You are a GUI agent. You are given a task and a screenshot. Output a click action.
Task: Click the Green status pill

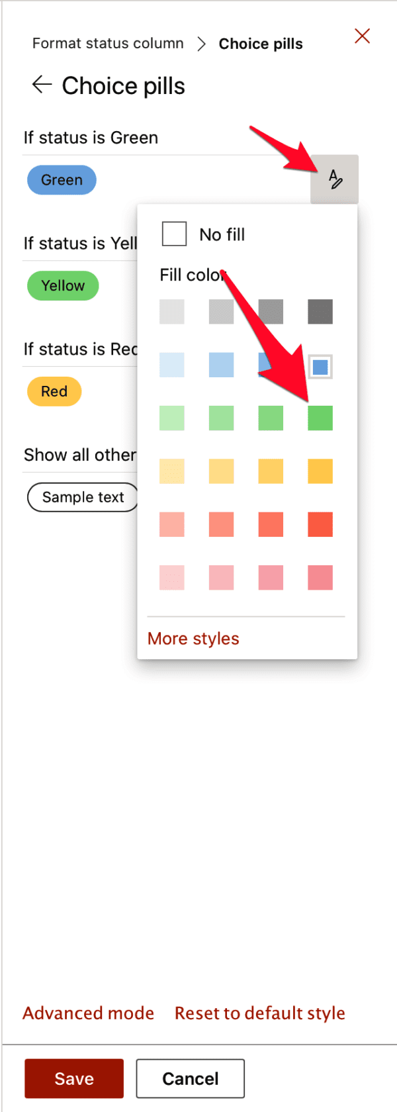tap(62, 179)
